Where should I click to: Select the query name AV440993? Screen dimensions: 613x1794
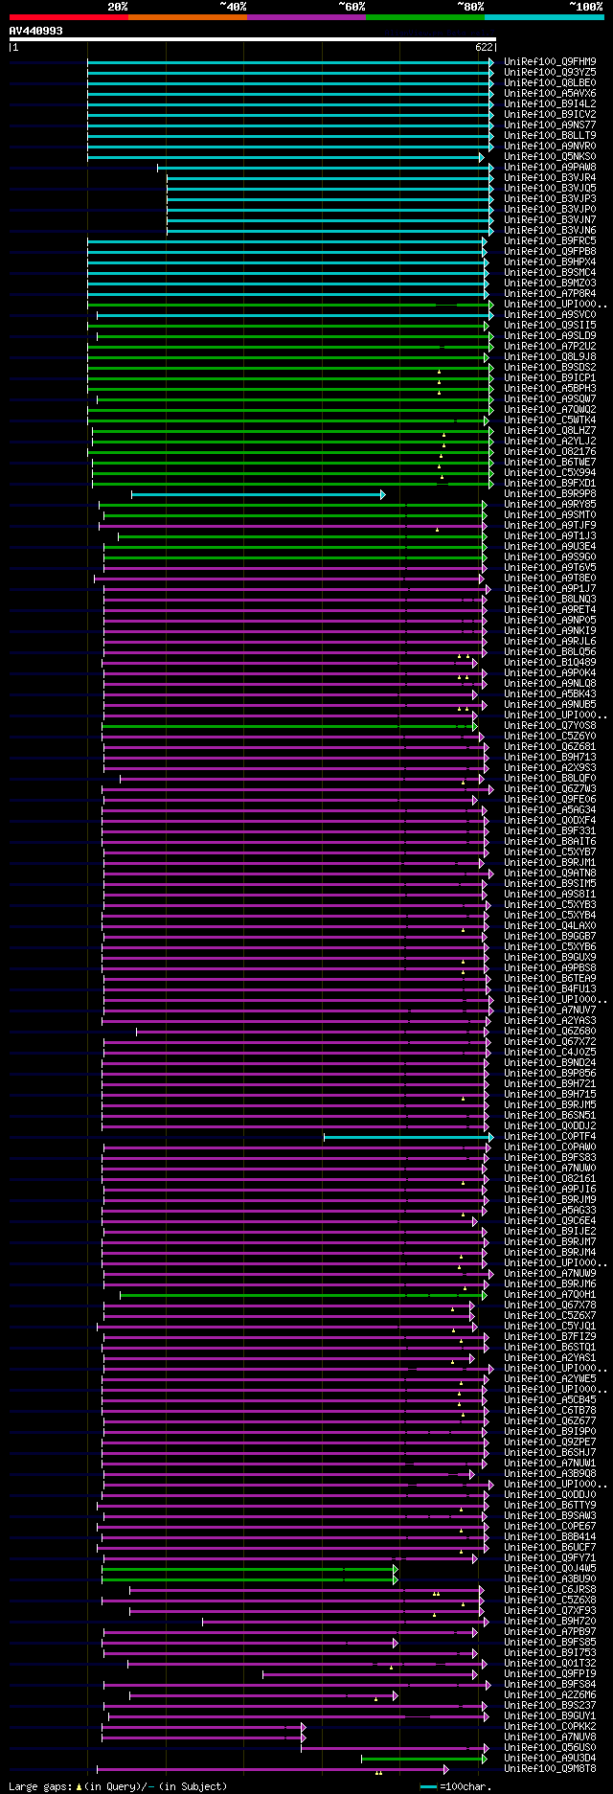[x=36, y=31]
